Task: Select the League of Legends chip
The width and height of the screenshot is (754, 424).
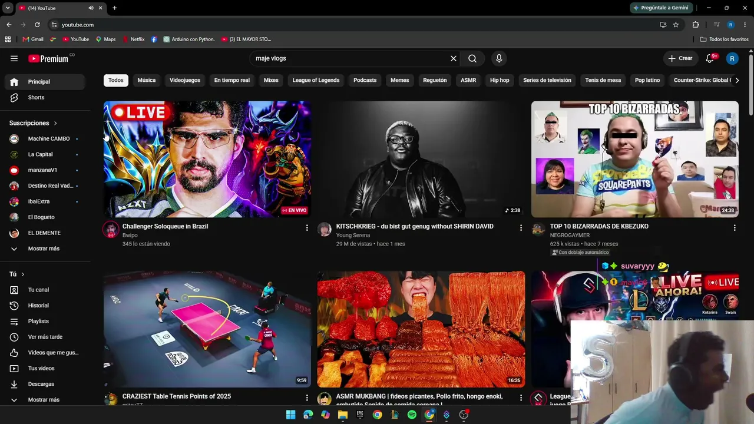Action: coord(316,80)
